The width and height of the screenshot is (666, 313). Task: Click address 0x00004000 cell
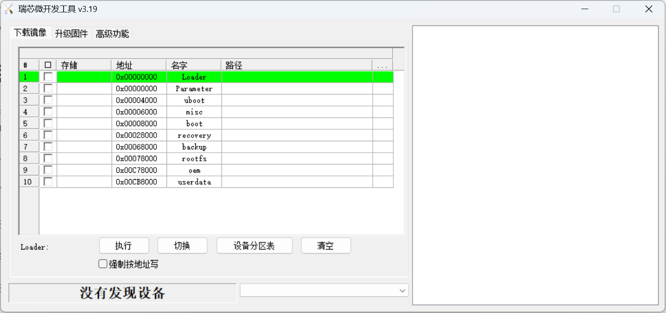tap(139, 101)
